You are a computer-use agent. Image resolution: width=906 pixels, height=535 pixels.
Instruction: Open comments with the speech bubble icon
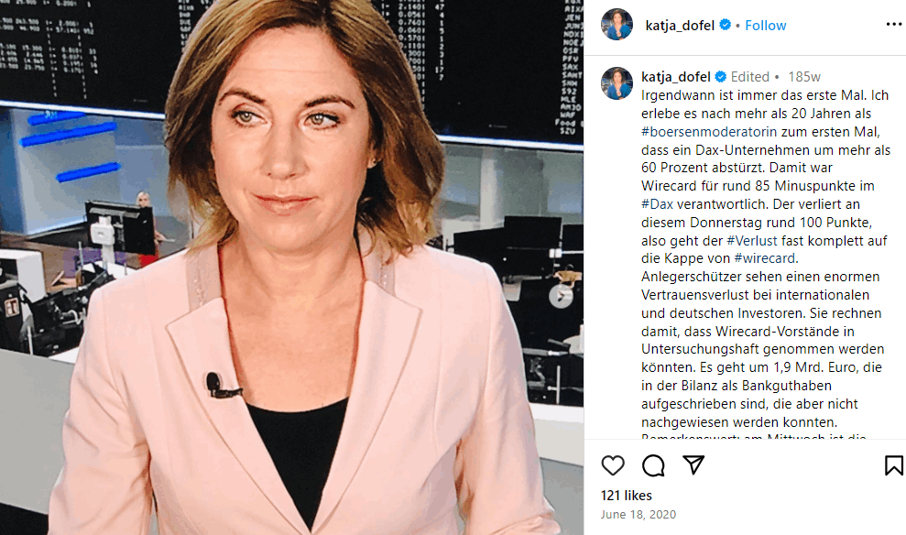[x=653, y=465]
